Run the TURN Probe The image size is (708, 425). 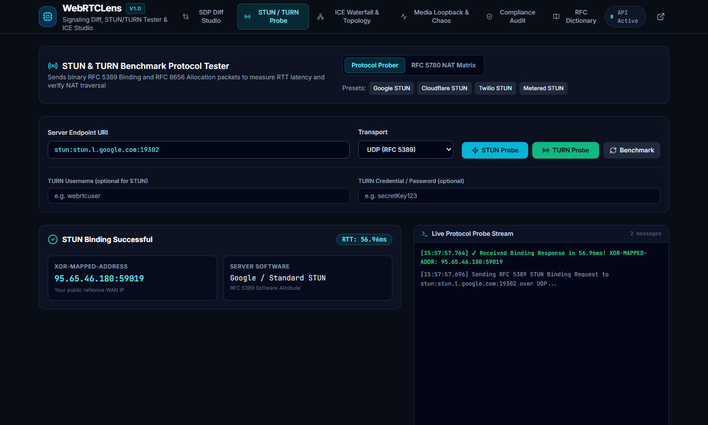pyautogui.click(x=565, y=150)
